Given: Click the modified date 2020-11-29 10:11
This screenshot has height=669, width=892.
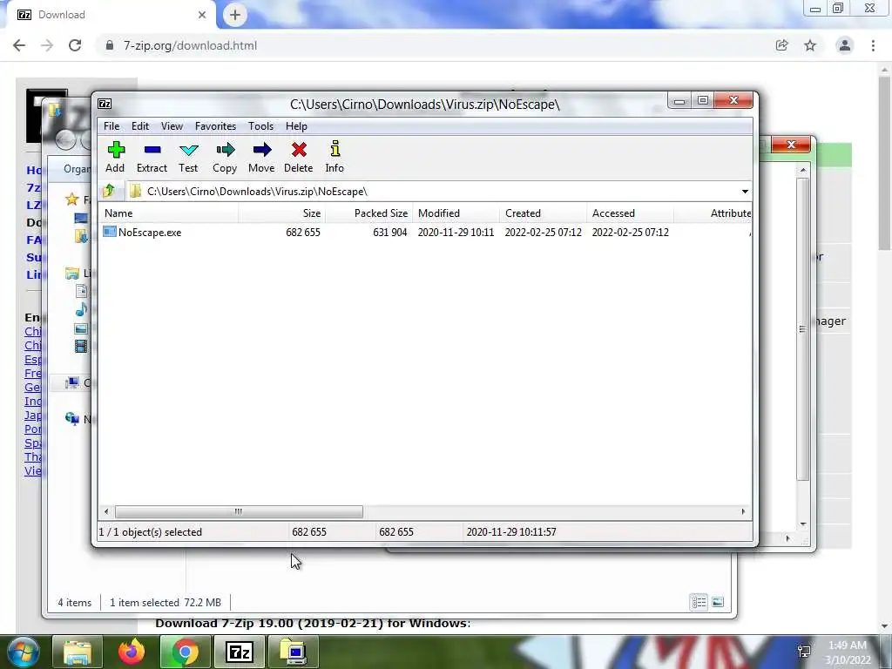Looking at the screenshot, I should tap(456, 232).
